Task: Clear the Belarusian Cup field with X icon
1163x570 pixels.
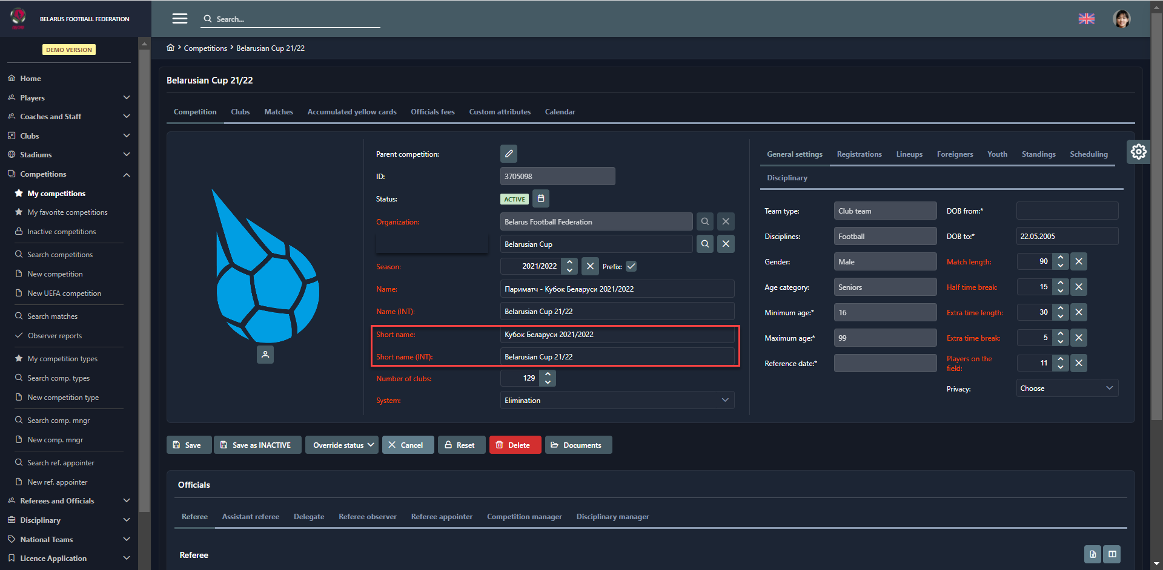Action: pyautogui.click(x=726, y=244)
